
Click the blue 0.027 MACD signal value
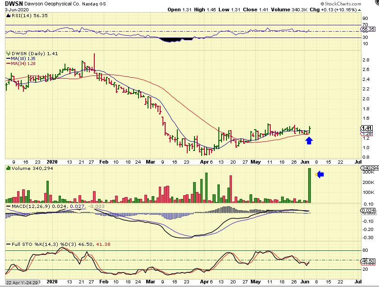pos(77,207)
